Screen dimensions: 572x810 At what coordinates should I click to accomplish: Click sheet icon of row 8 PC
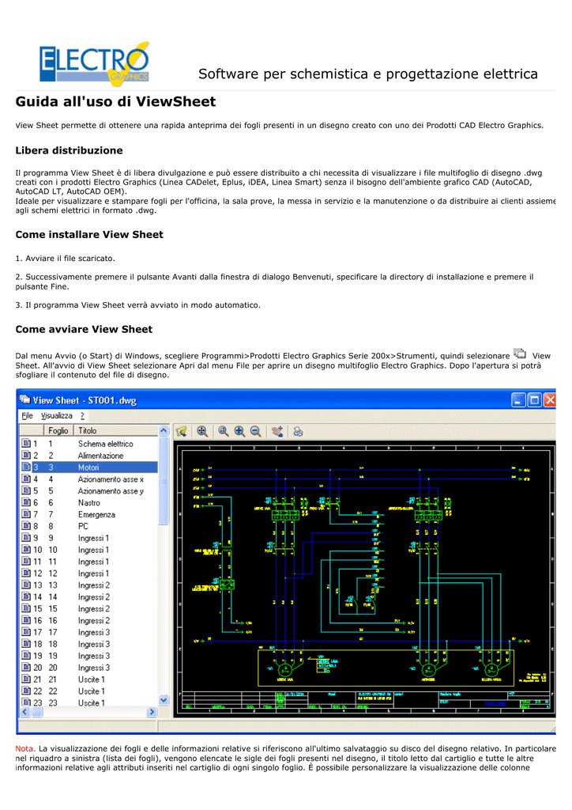[26, 526]
